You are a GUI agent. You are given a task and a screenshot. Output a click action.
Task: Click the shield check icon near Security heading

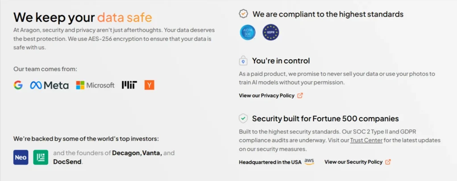pyautogui.click(x=243, y=118)
